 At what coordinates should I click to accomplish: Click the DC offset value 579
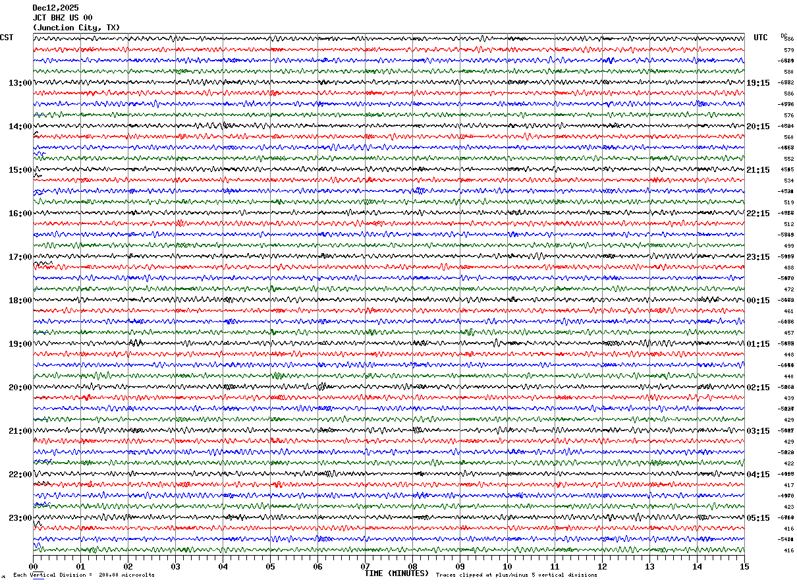pyautogui.click(x=788, y=50)
